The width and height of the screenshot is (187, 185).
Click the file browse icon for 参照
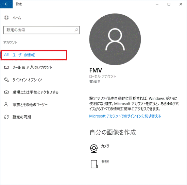pos(94,164)
